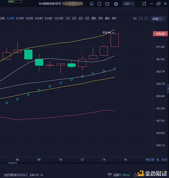Switch to 周K weekly chart

click(94, 18)
